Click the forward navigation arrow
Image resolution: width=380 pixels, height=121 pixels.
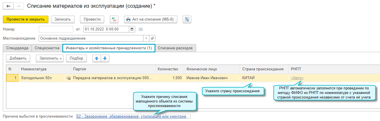[x=19, y=6]
